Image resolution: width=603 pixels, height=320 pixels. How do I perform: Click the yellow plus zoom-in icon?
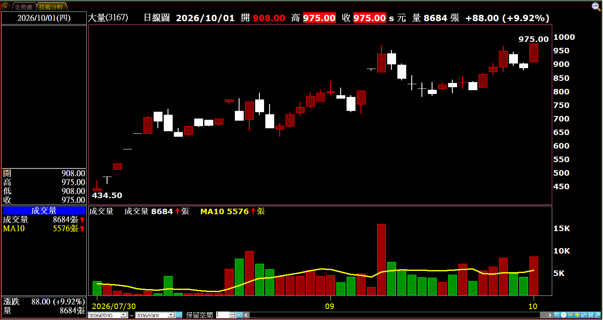pyautogui.click(x=577, y=315)
